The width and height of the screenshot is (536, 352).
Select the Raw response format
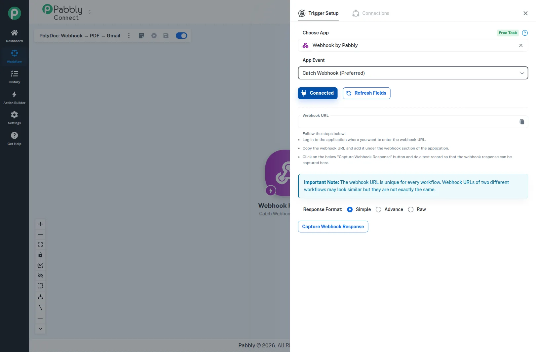pos(411,209)
